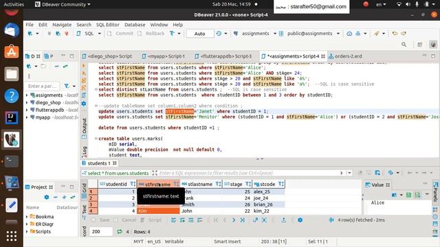Screen dimensions: 440x247
Task: Select the Kim cell in row 4
Action: [x=158, y=211]
